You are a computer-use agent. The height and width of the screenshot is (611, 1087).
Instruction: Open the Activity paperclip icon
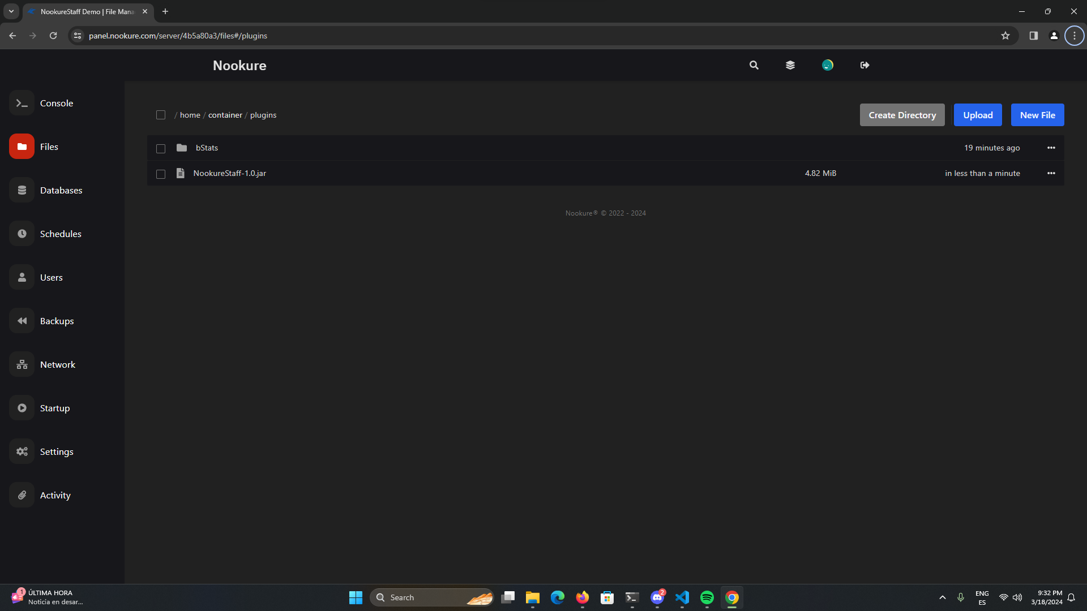pos(22,495)
